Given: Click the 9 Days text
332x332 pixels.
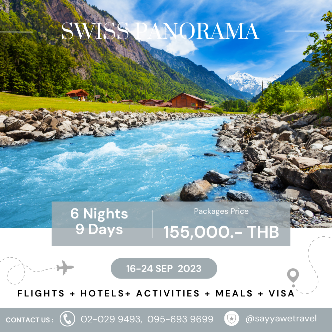Looking at the screenshot, I should (99, 229).
